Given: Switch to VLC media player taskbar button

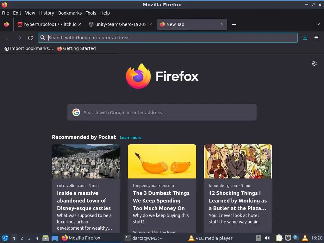Looking at the screenshot, I should tap(218, 238).
